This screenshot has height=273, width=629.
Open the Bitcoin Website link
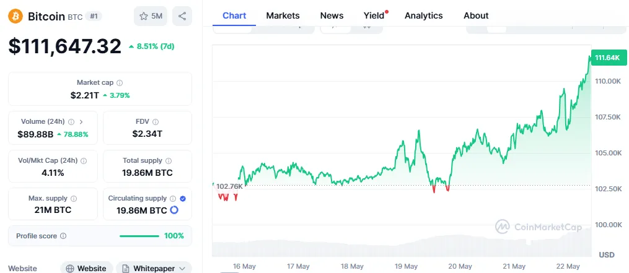(x=86, y=268)
